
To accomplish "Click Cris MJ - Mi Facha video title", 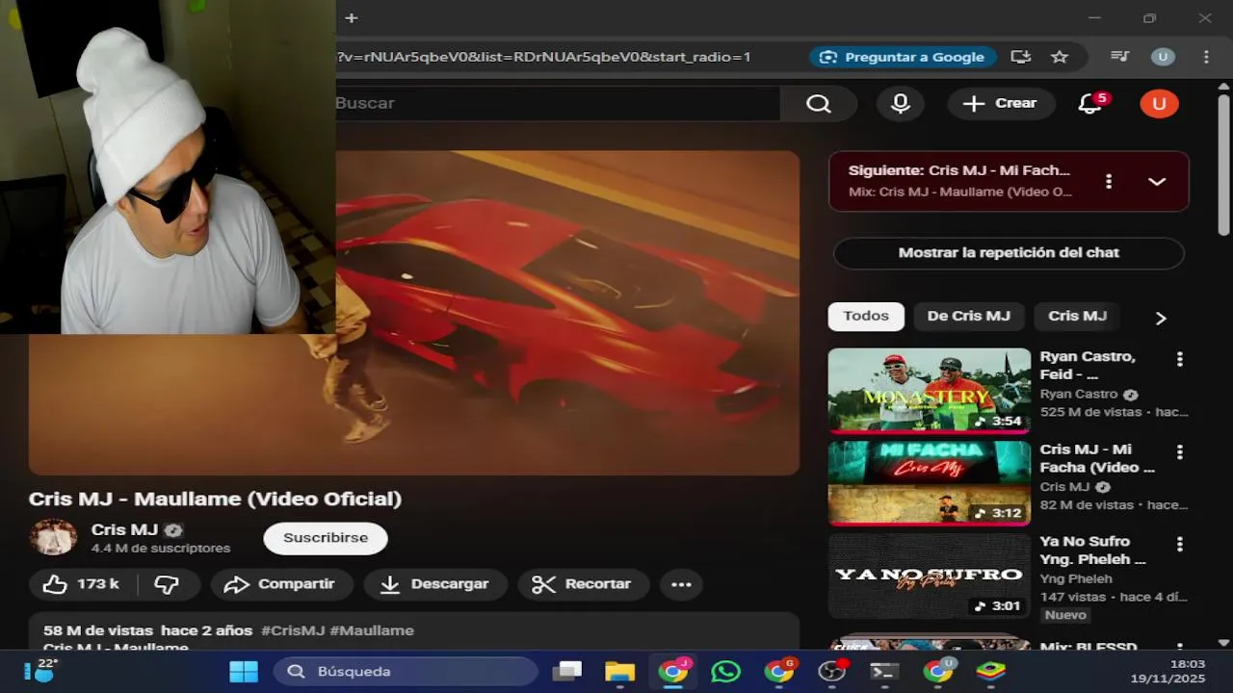I will click(x=1097, y=458).
